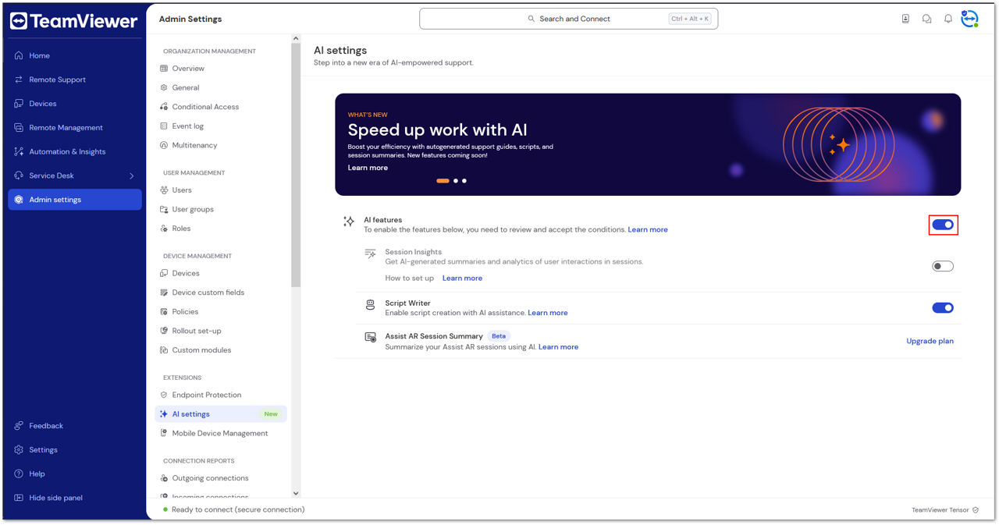Open the chat icon in header

(x=926, y=19)
